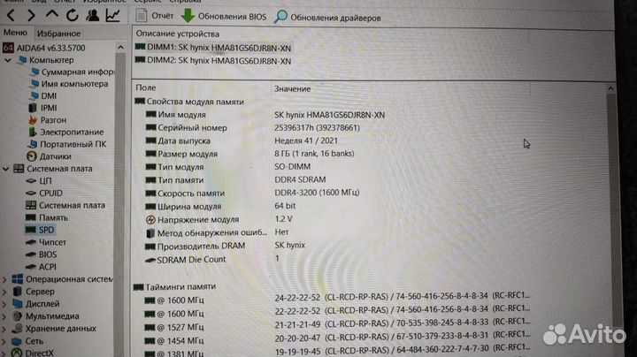
Task: Open the graph chart toolbar icon
Action: pyautogui.click(x=112, y=15)
